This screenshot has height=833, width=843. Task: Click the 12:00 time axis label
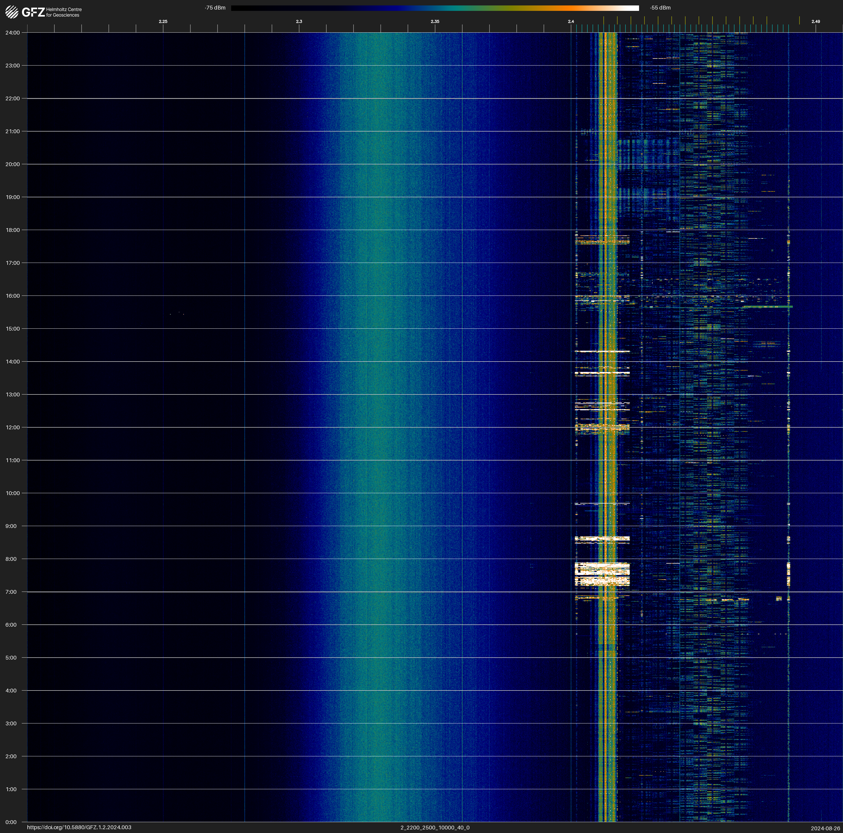(13, 427)
